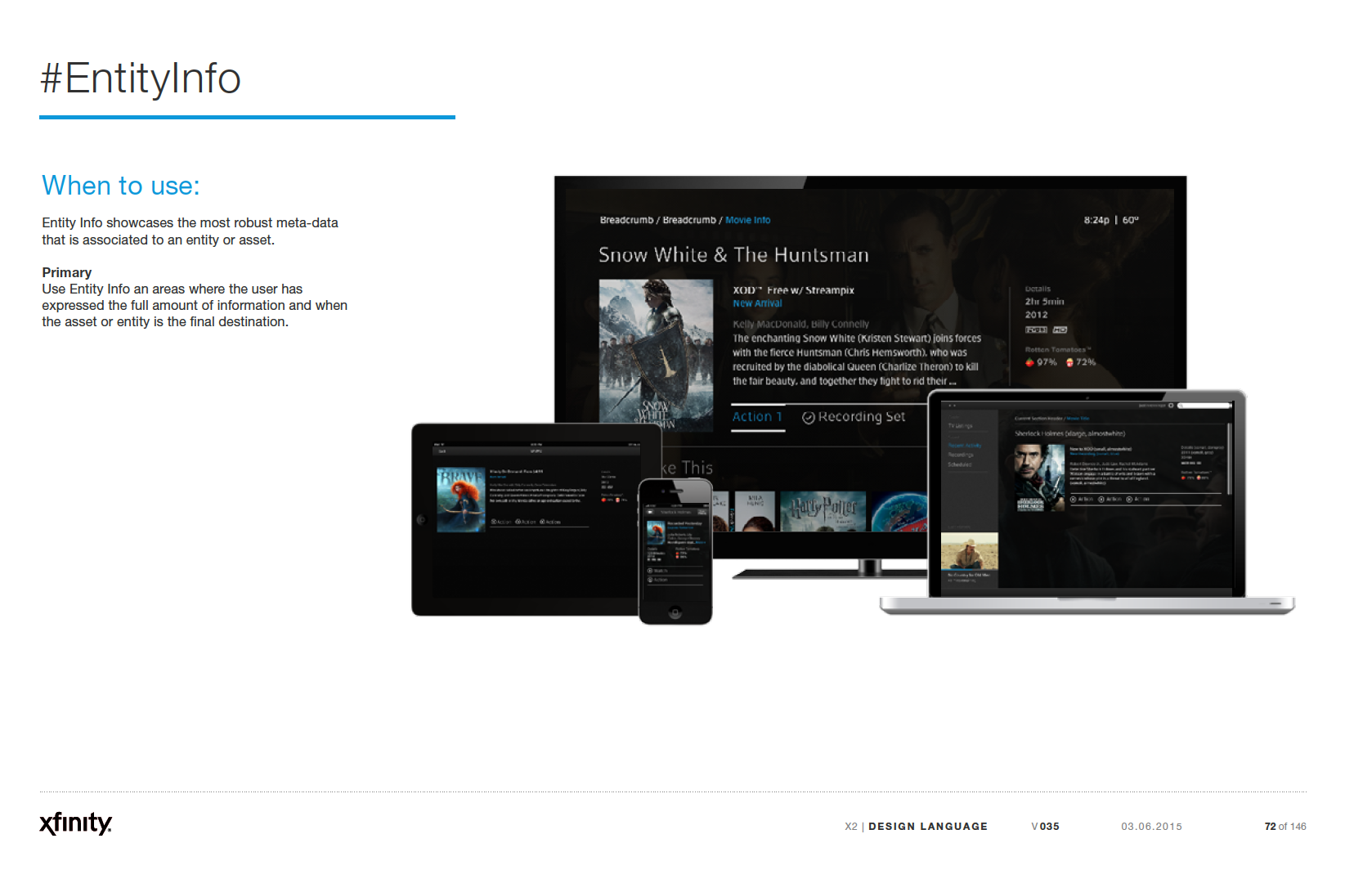Click the #EntityInfo page heading
Viewport: 1345px width, 870px height.
click(141, 78)
